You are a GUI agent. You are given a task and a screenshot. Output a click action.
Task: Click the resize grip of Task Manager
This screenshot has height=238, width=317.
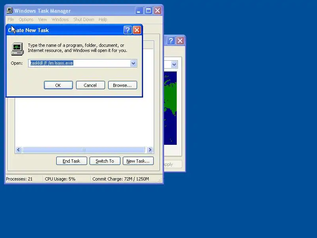pyautogui.click(x=160, y=180)
